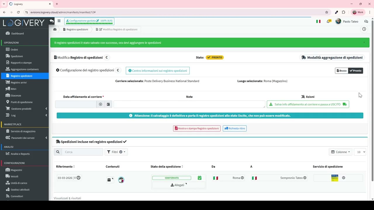Viewport: 374px width, 210px height.
Task: Click Centro informazioni sul registro spedizioni
Action: [158, 71]
